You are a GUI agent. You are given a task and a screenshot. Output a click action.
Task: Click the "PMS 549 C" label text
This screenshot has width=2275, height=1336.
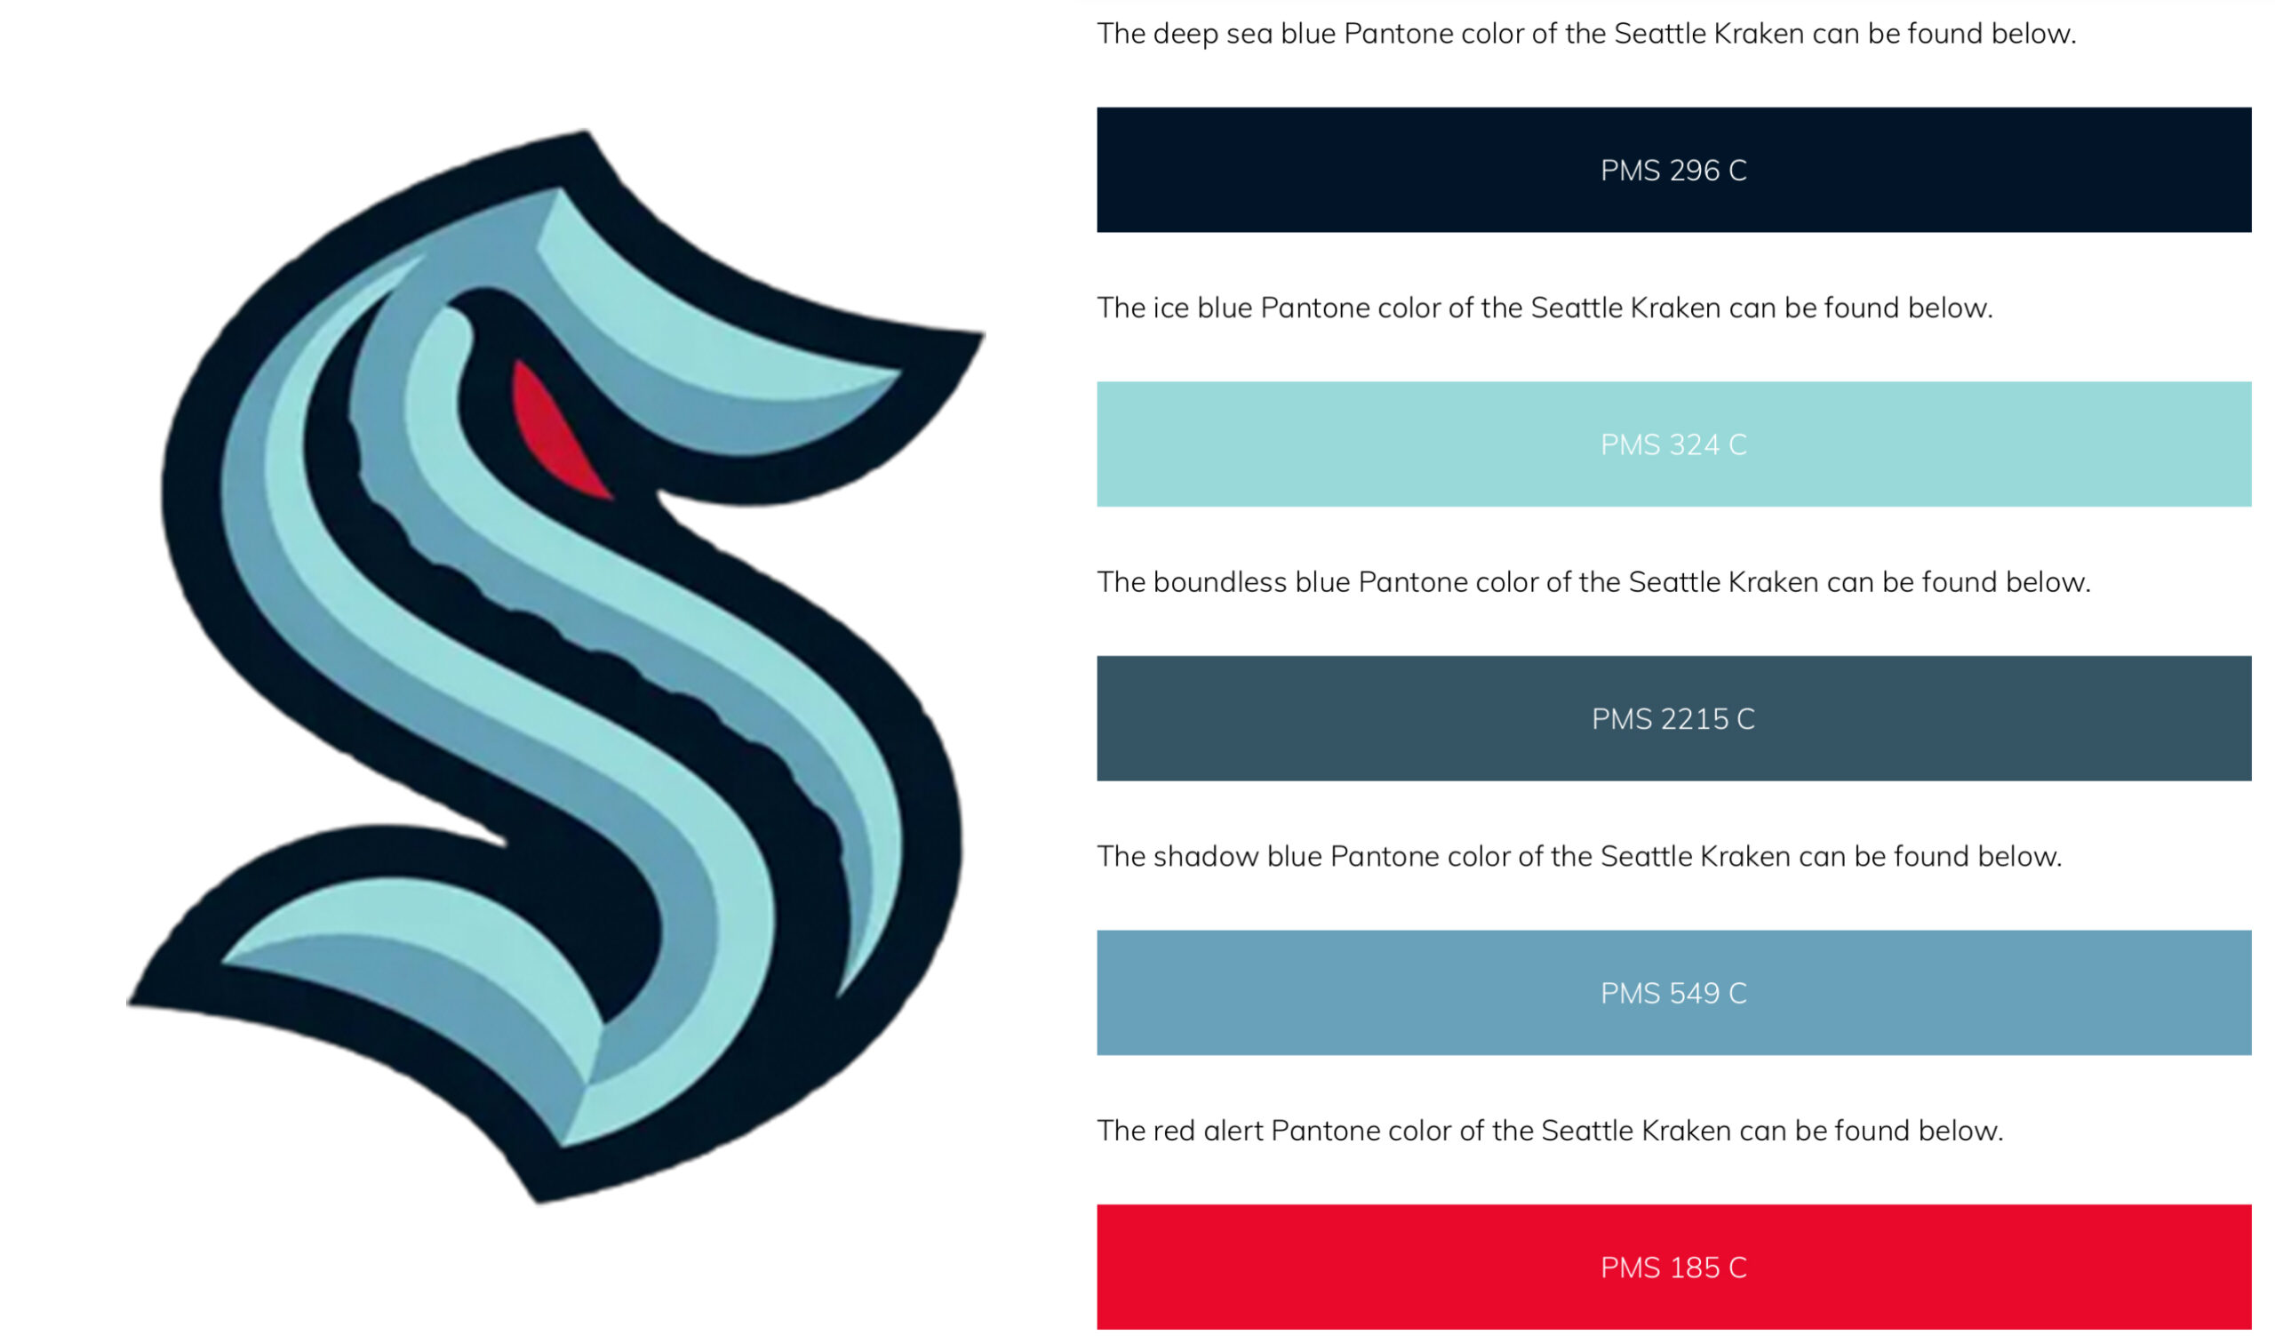tap(1673, 994)
